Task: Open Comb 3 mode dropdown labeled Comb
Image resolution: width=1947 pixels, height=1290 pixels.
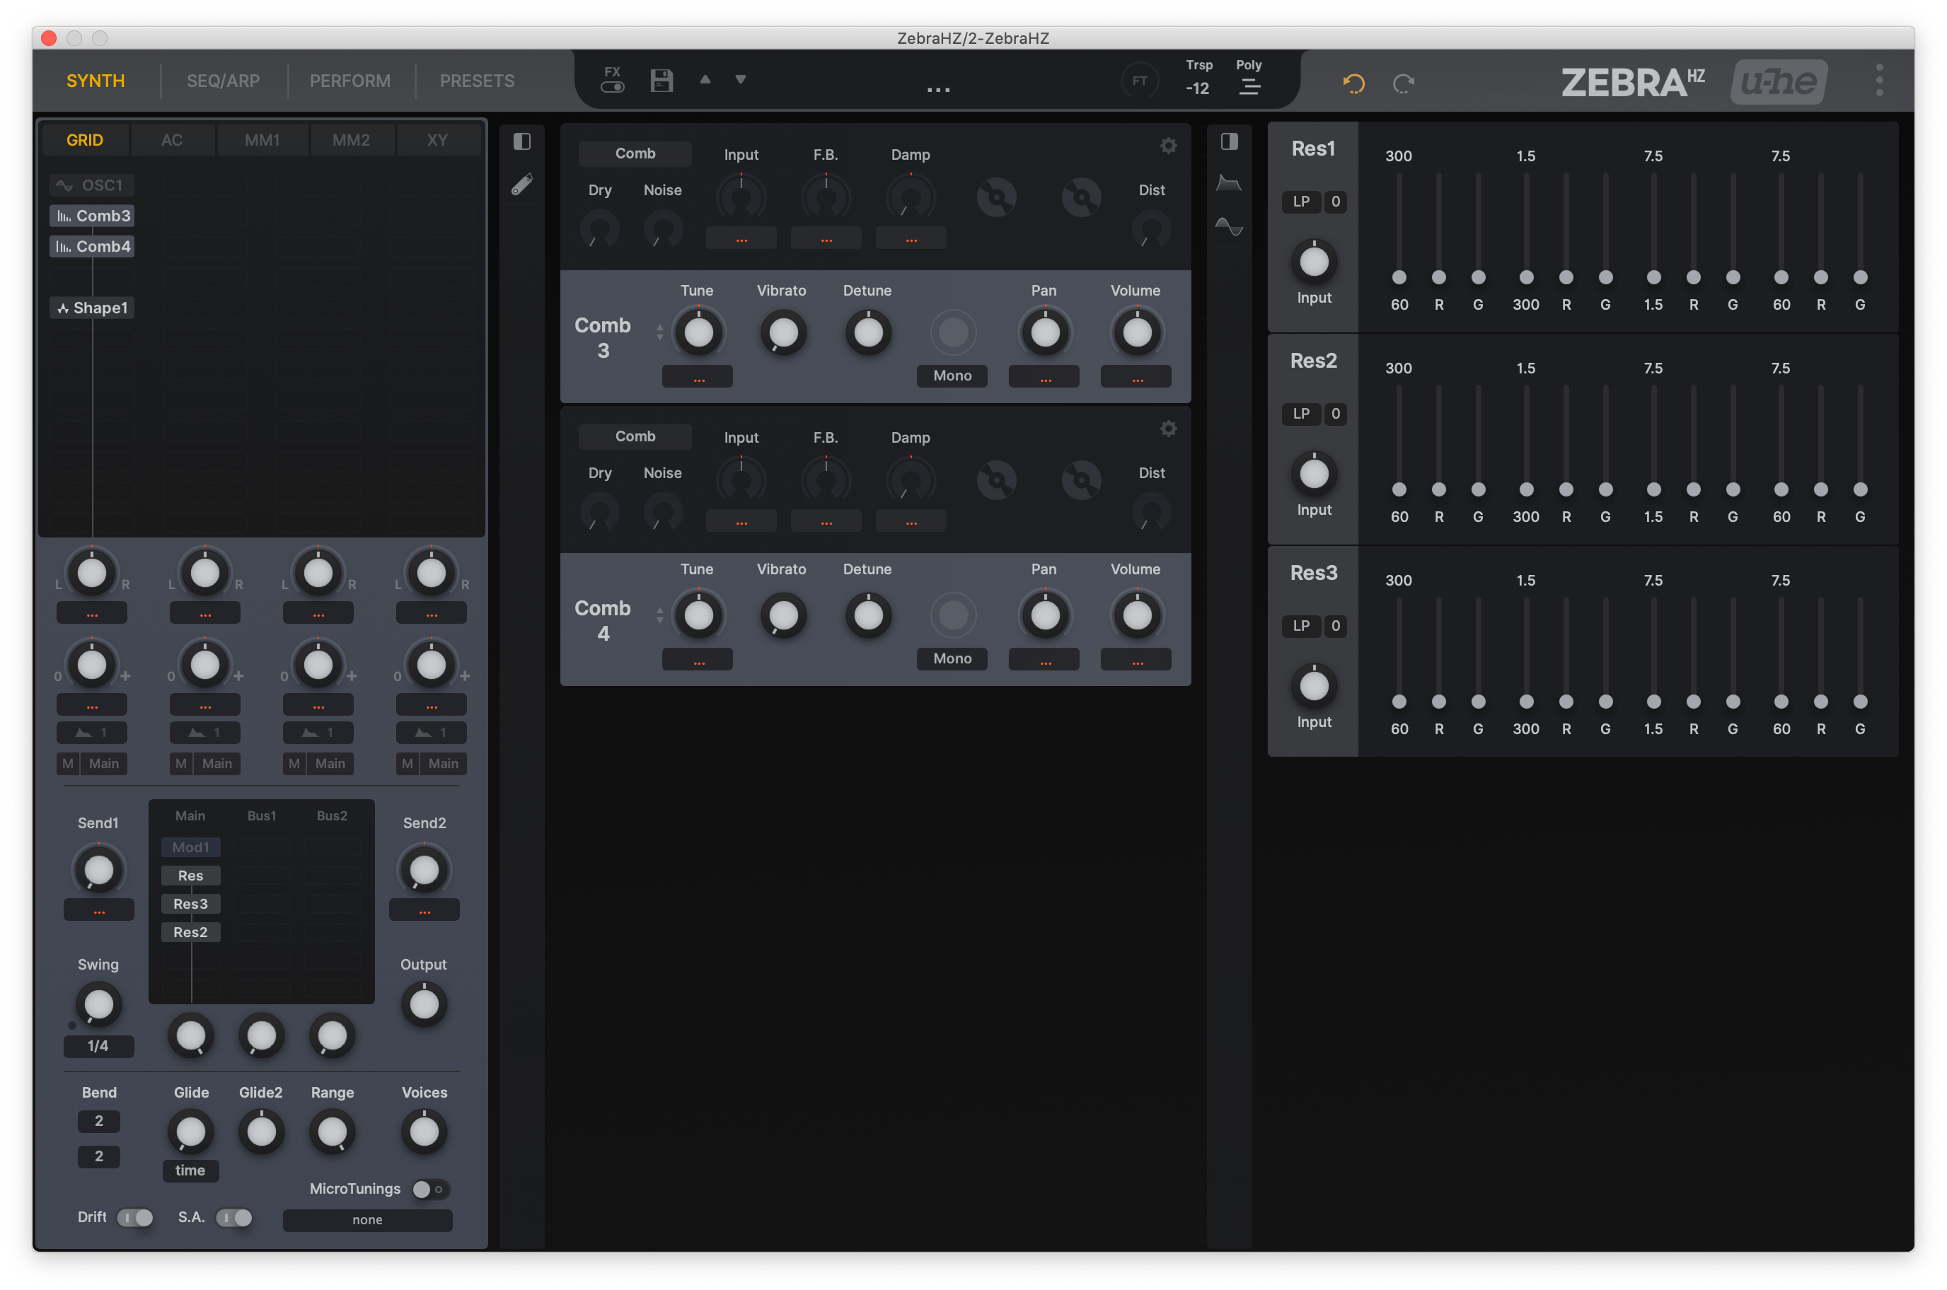Action: coord(635,154)
